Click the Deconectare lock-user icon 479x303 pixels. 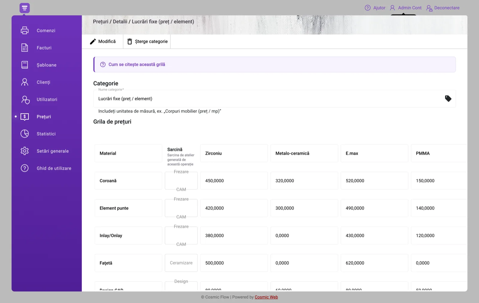coord(429,8)
